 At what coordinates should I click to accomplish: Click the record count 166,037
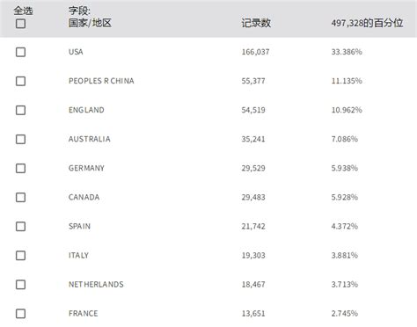coord(255,52)
